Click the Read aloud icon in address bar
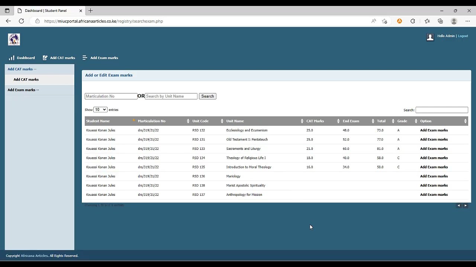The image size is (476, 267). click(374, 21)
